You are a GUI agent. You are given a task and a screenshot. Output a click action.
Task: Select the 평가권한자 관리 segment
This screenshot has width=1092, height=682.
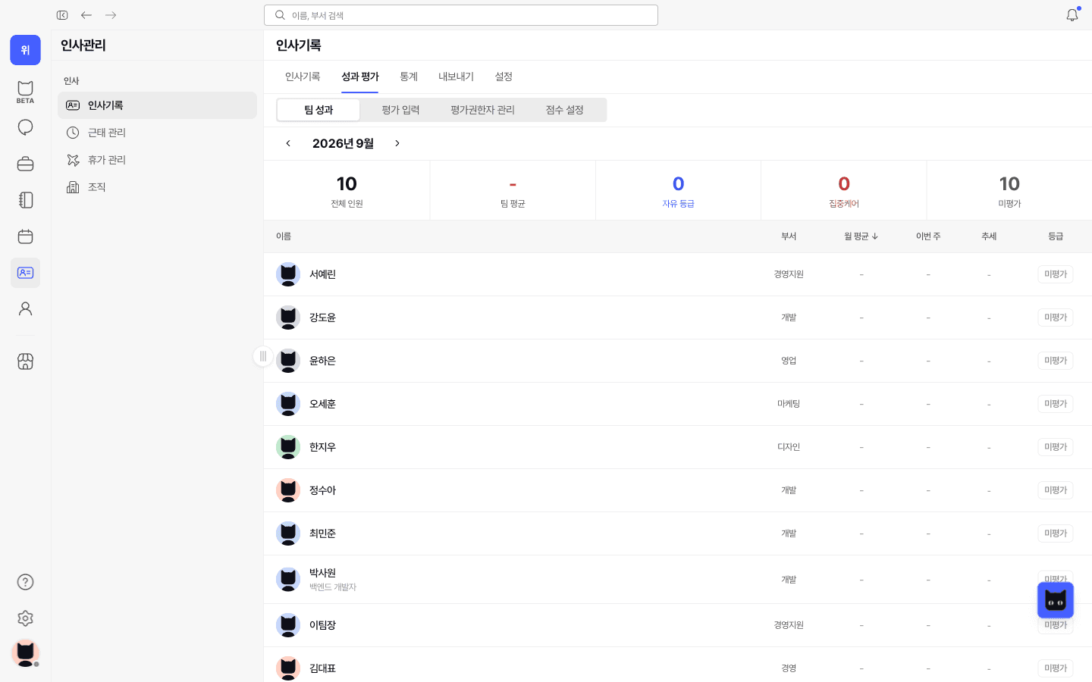482,110
